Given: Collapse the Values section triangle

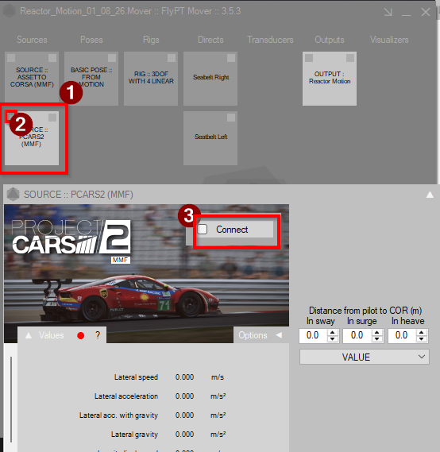Looking at the screenshot, I should coord(29,335).
